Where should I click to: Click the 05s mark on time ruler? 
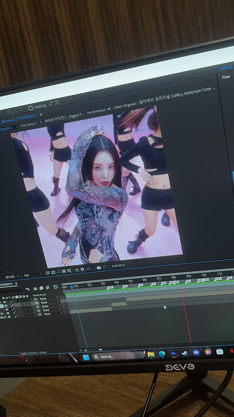pos(130,281)
